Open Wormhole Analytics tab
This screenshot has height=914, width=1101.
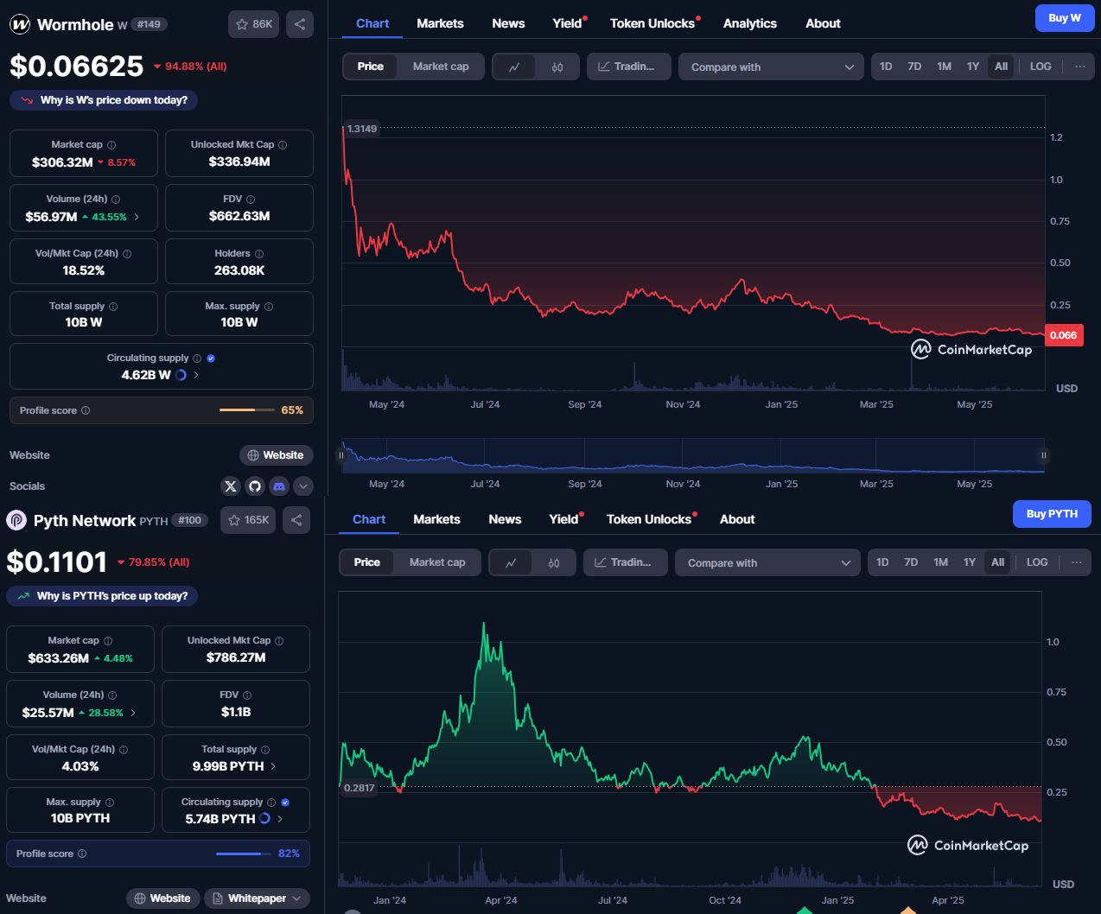[750, 23]
